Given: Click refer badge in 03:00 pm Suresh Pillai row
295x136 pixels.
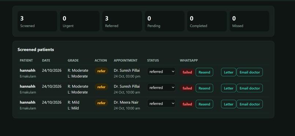Looking at the screenshot, I should coord(101,71).
